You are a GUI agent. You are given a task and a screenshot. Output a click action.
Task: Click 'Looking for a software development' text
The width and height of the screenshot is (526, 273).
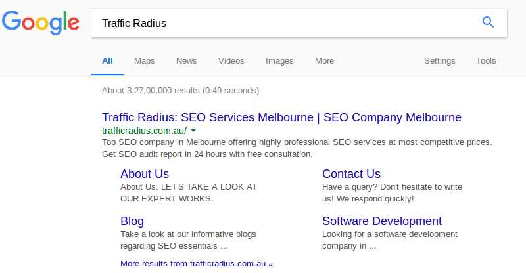click(x=389, y=240)
